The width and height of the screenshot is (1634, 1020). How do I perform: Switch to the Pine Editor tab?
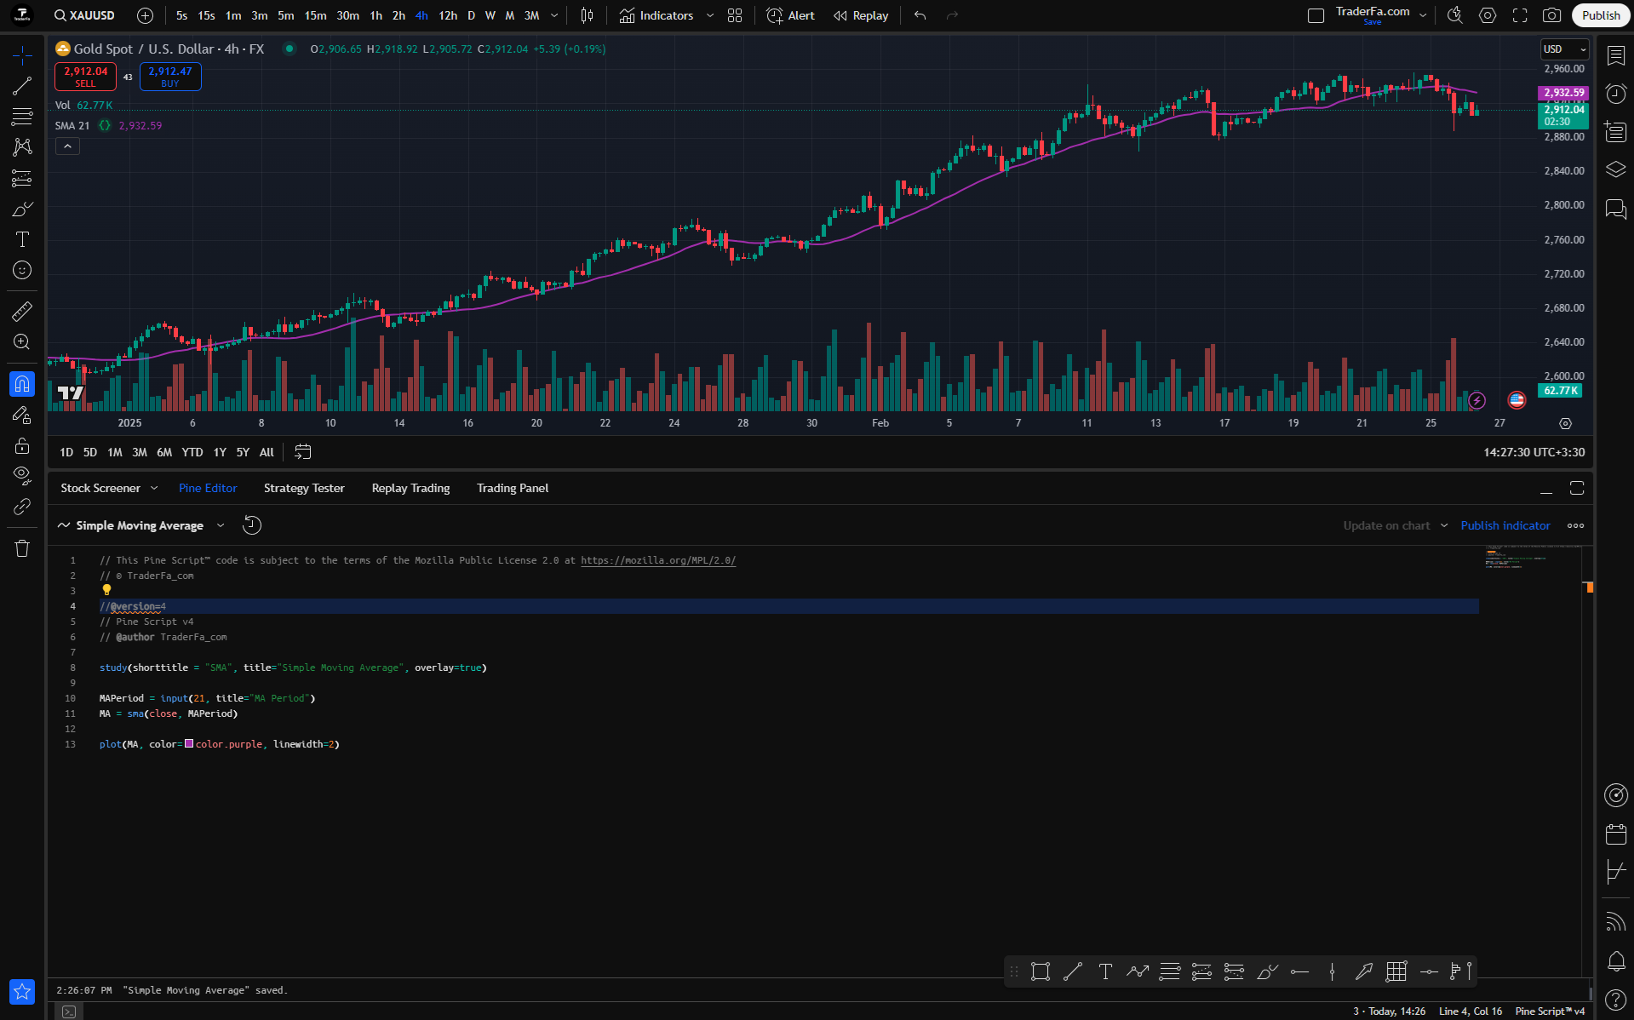(x=208, y=488)
